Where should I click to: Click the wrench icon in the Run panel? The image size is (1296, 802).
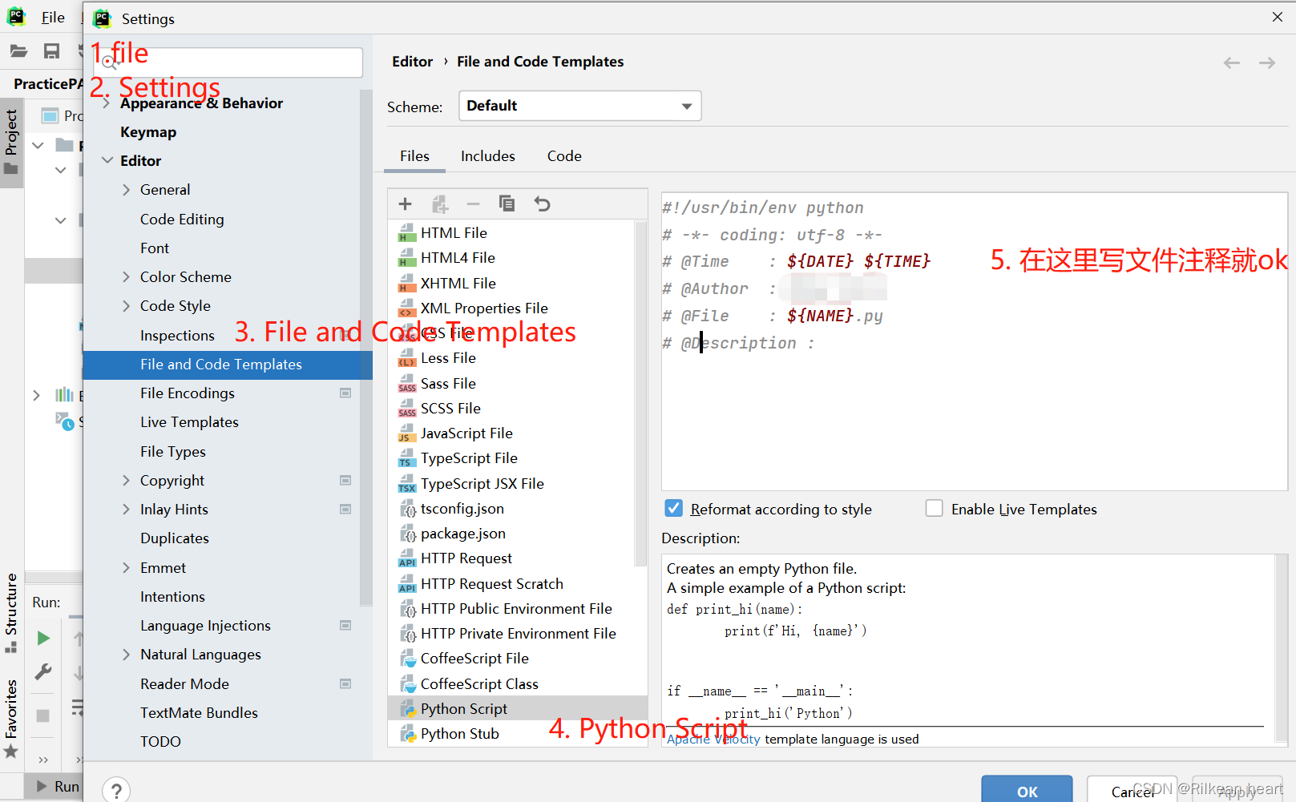pyautogui.click(x=43, y=671)
